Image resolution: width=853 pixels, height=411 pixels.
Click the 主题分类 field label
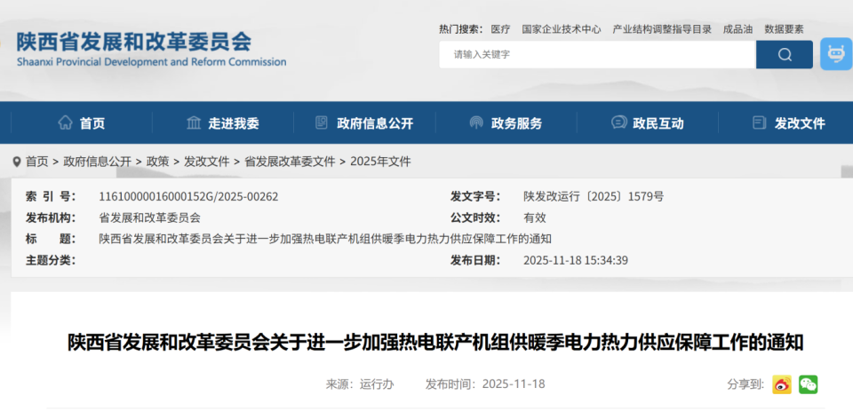pos(51,260)
